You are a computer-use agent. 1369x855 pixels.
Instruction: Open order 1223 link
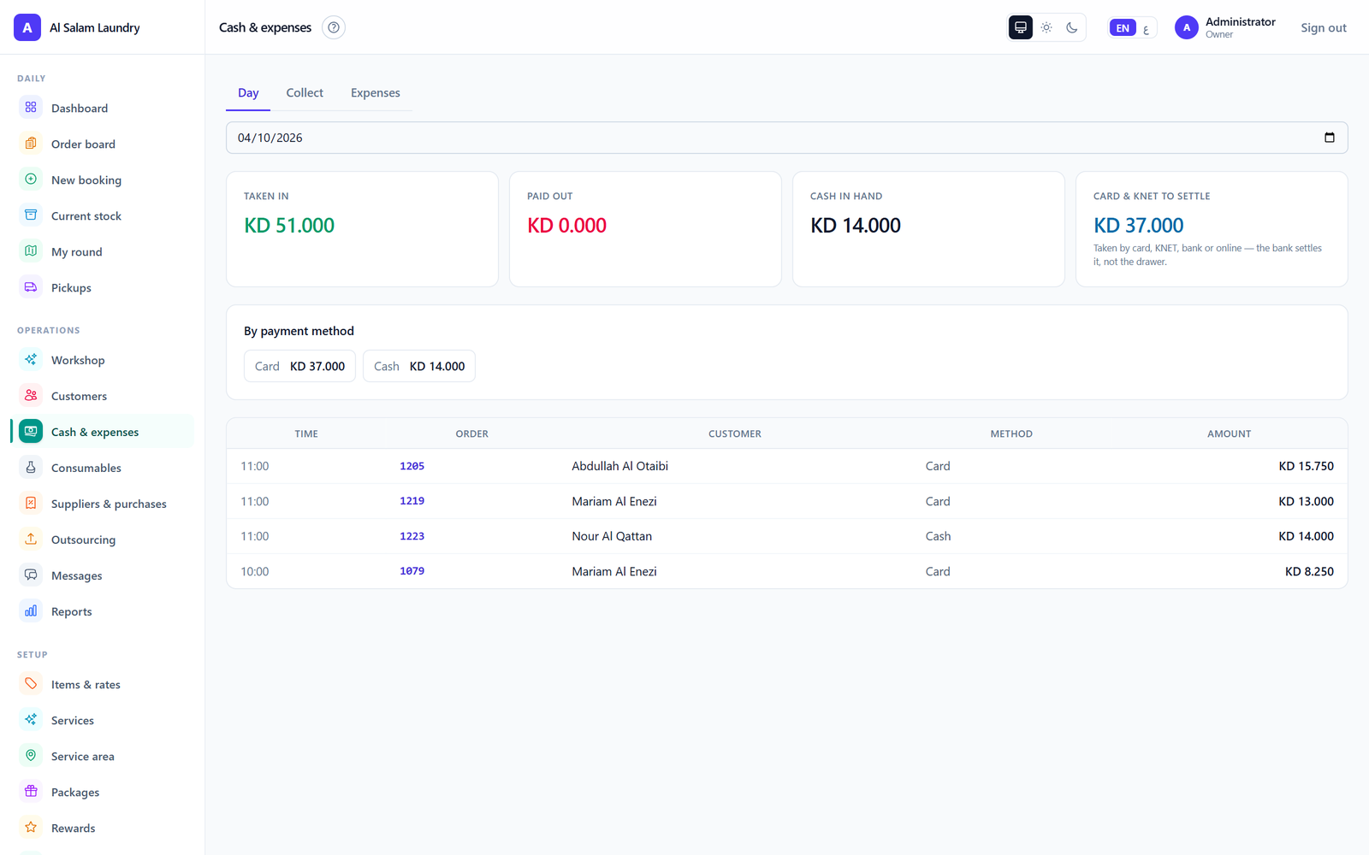(x=412, y=536)
